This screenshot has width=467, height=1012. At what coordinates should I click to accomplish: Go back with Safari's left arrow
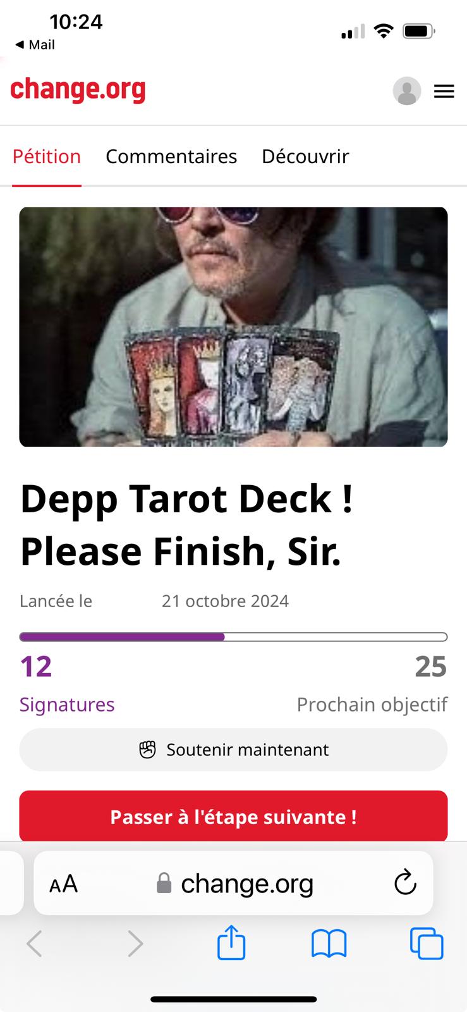pos(35,944)
